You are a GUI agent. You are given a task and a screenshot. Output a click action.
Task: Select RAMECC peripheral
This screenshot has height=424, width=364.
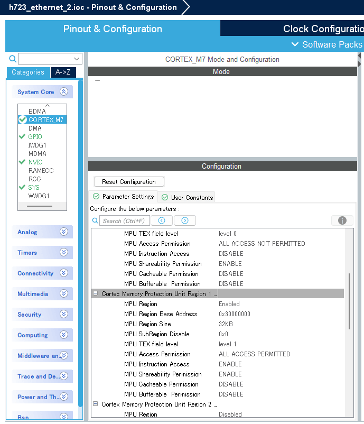[41, 171]
